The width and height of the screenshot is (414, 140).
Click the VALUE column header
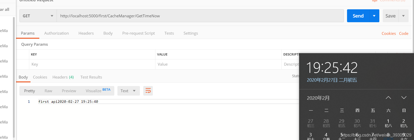[x=162, y=54]
